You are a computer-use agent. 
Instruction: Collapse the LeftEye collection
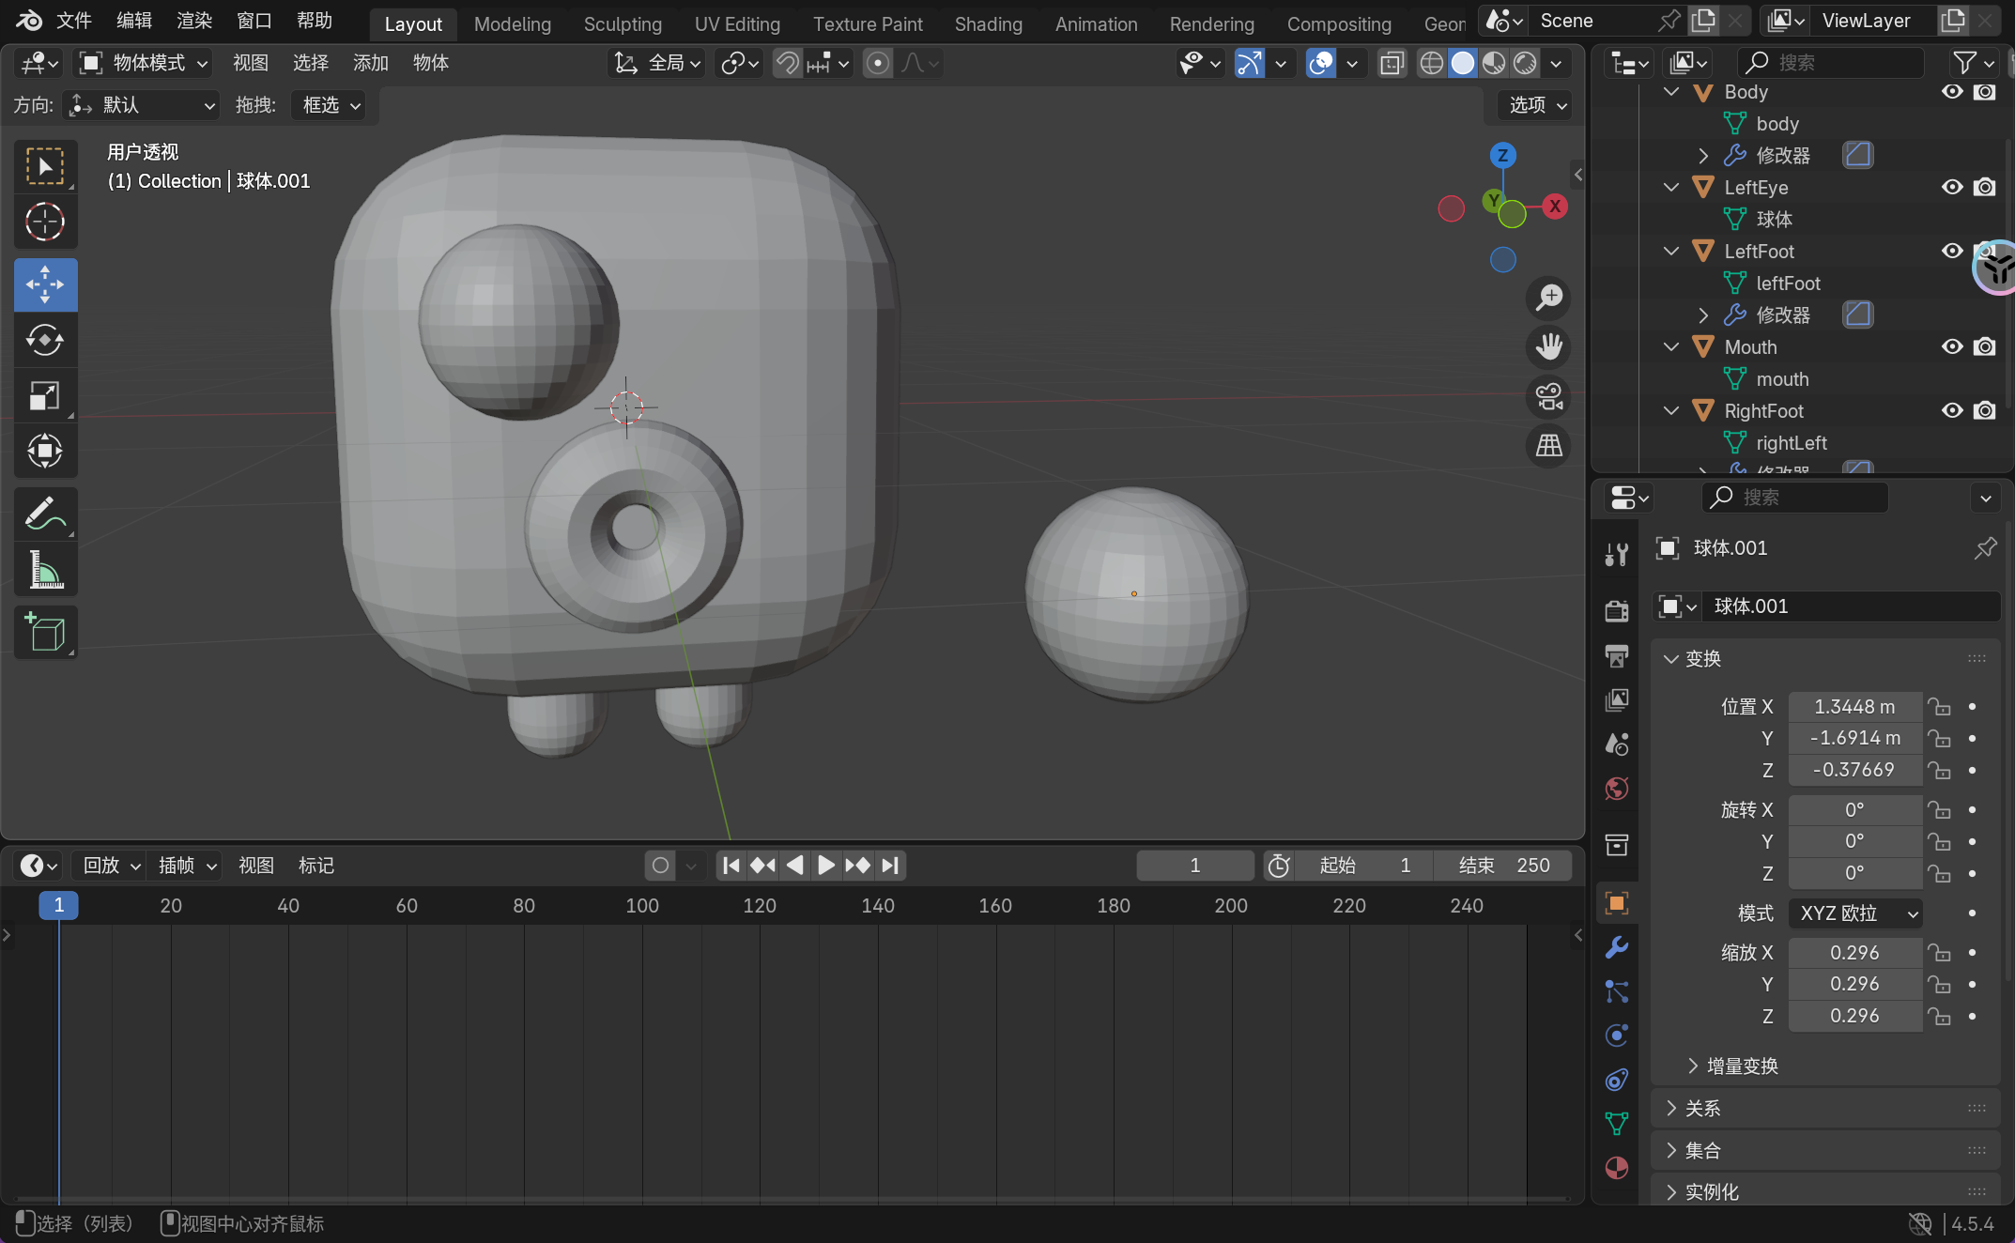pyautogui.click(x=1671, y=187)
